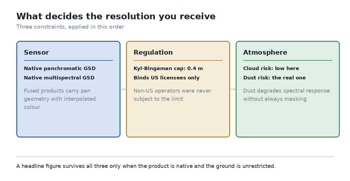Click the footer sentence about headline figure
This screenshot has height=181, width=350.
146,166
